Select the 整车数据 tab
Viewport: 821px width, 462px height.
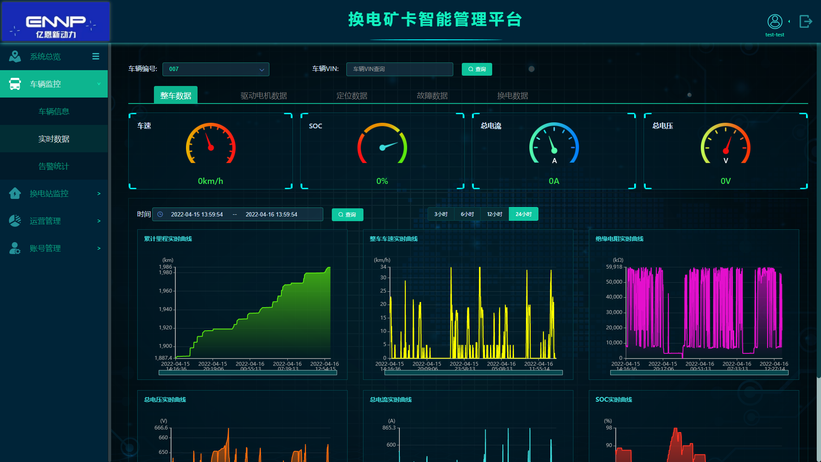[x=176, y=95]
